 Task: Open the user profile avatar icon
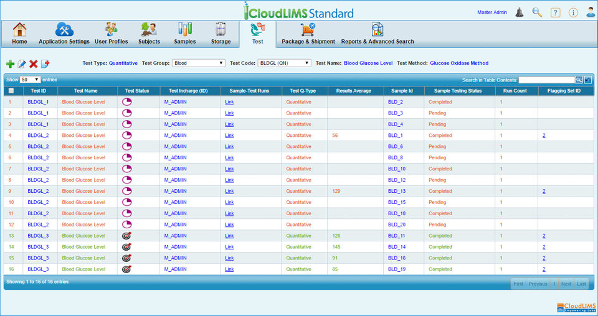591,12
